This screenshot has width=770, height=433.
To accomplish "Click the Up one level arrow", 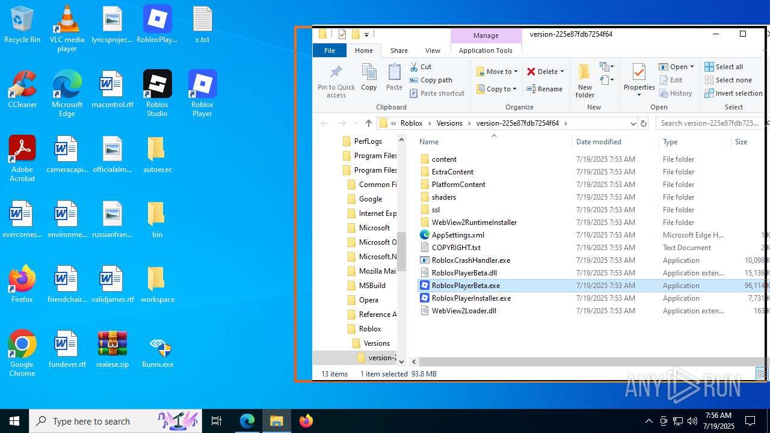I will point(369,123).
